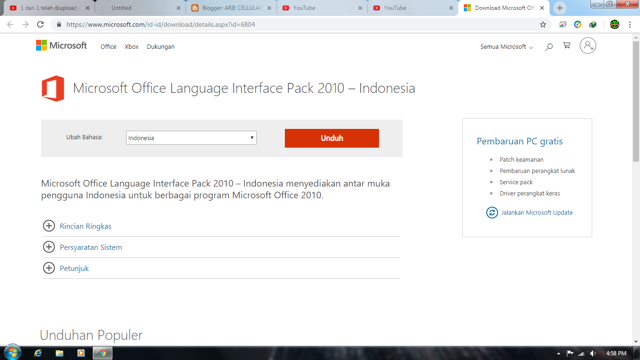The height and width of the screenshot is (360, 640).
Task: Click the Office Language Interface Pack page title
Action: (x=244, y=88)
